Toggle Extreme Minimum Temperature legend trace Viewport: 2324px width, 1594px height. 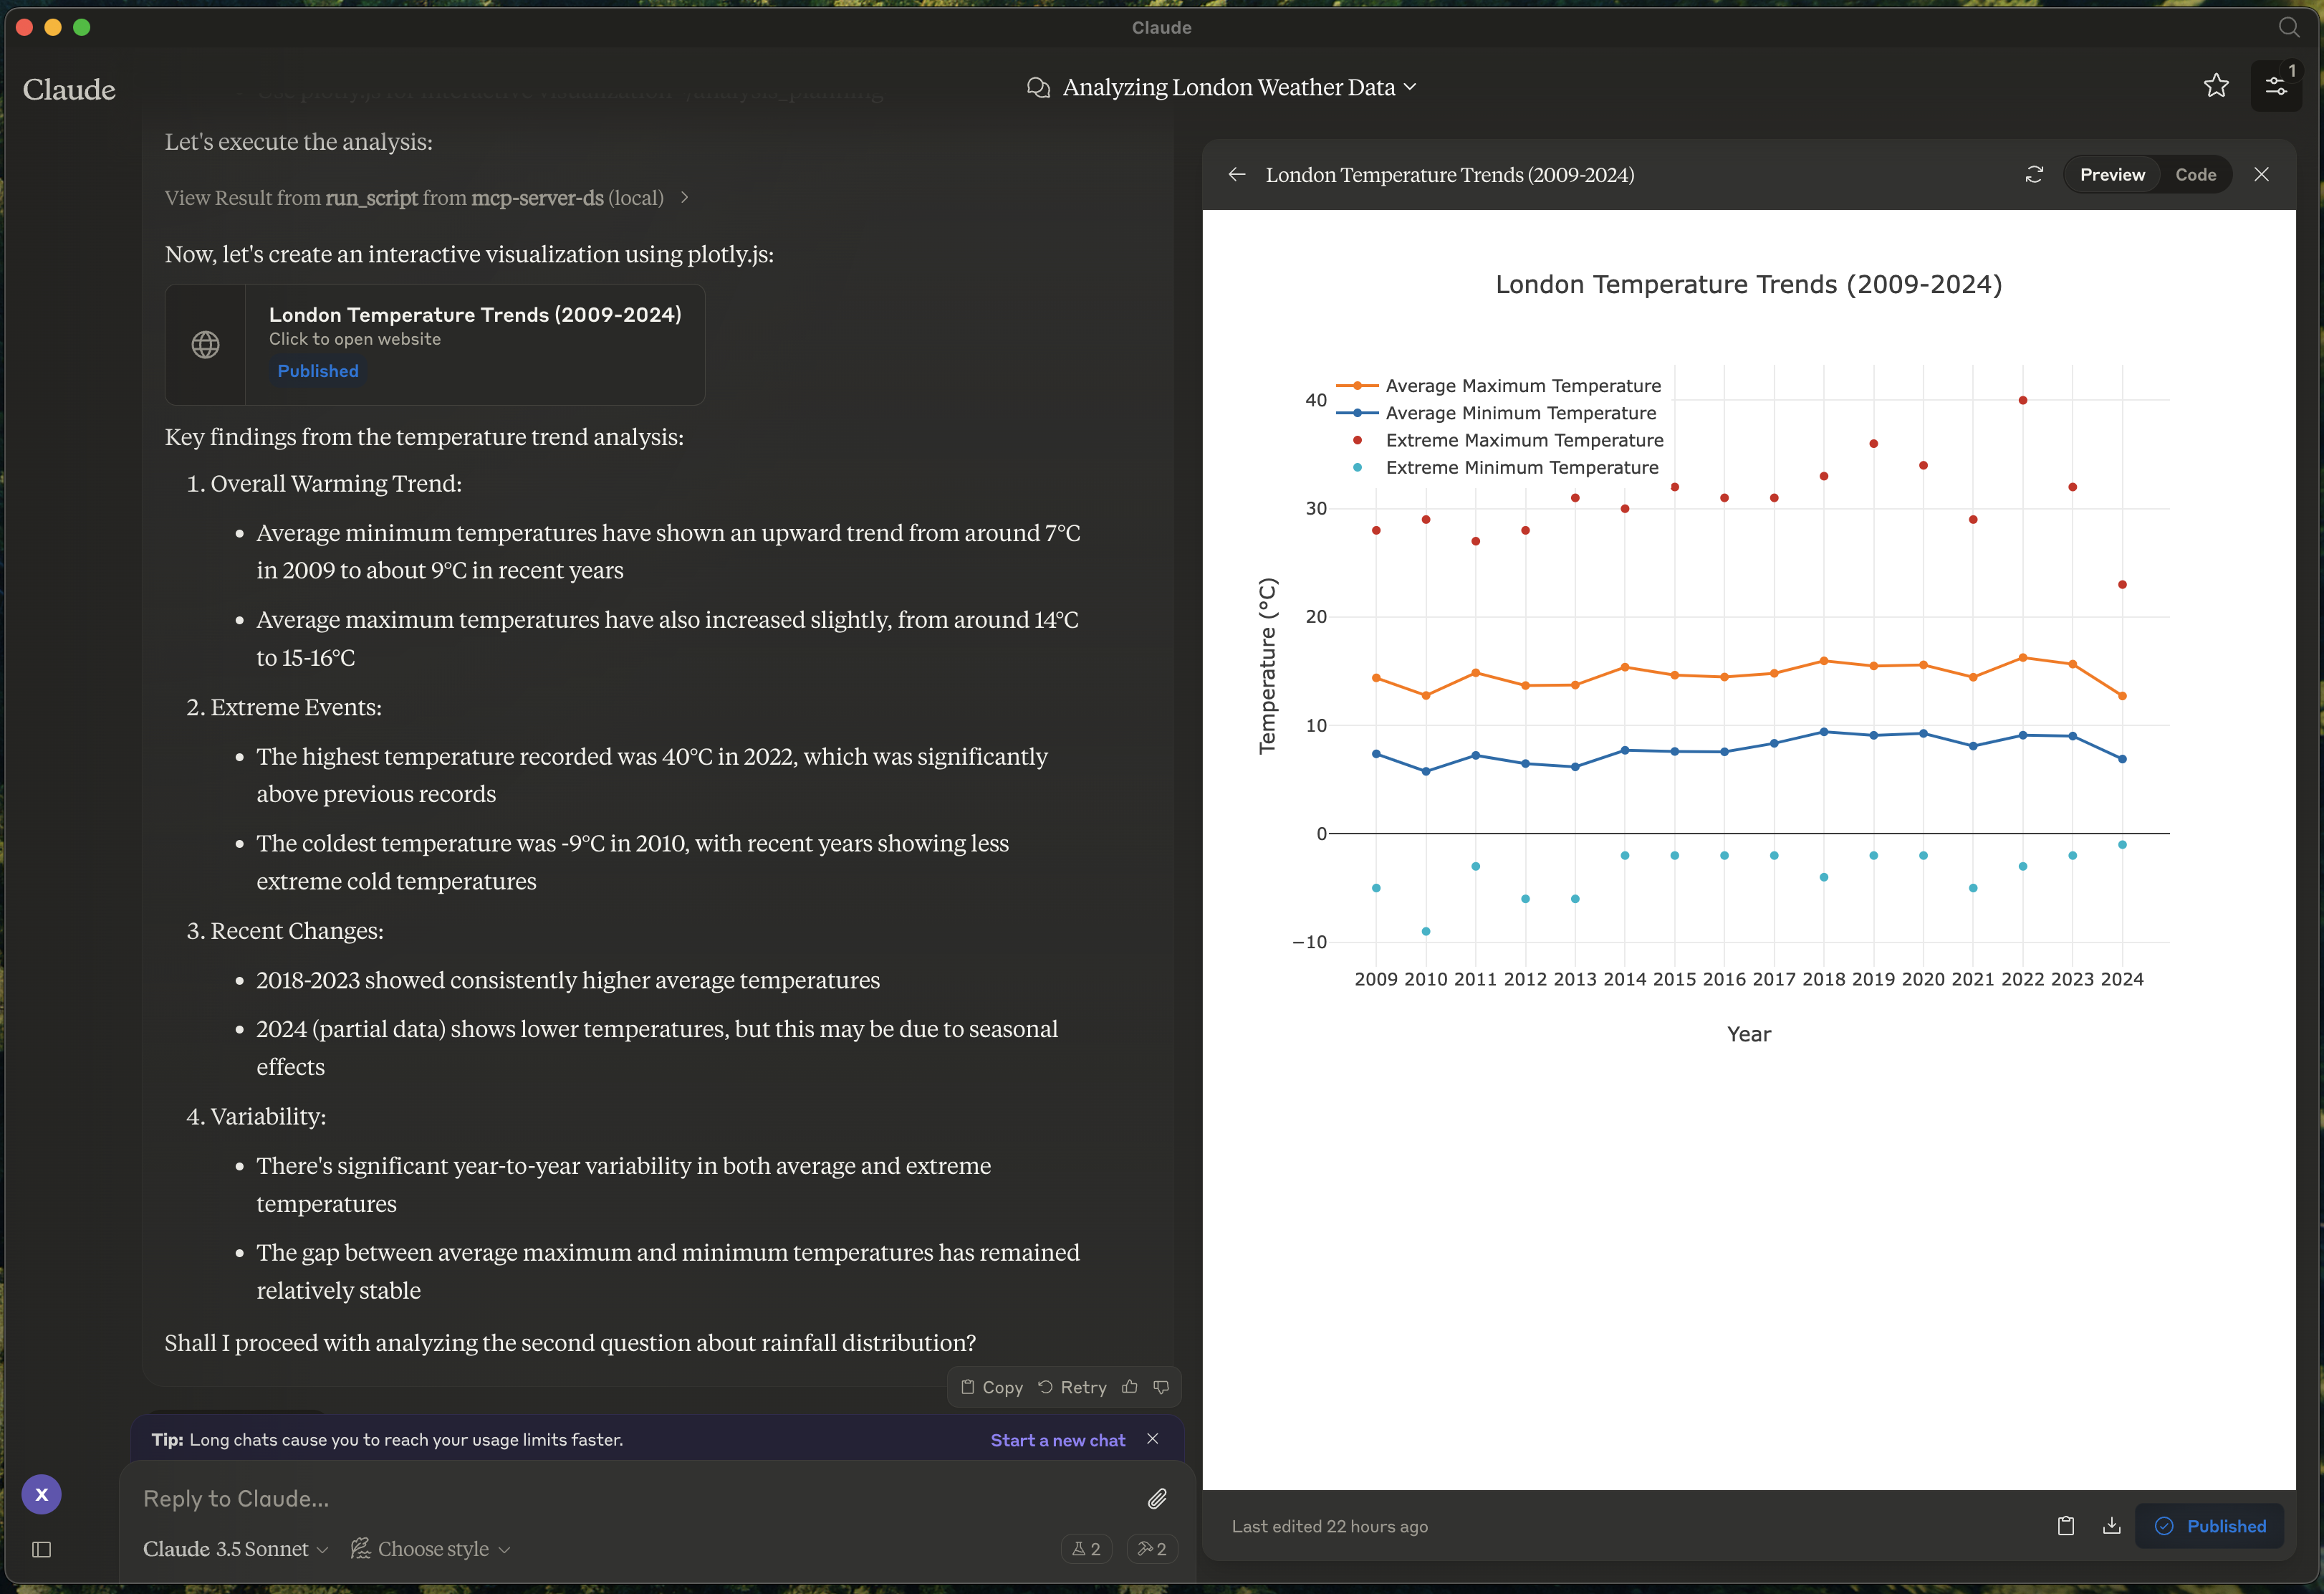(x=1521, y=467)
